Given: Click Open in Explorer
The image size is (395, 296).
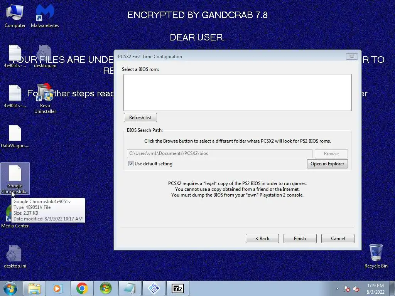Looking at the screenshot, I should (x=327, y=164).
